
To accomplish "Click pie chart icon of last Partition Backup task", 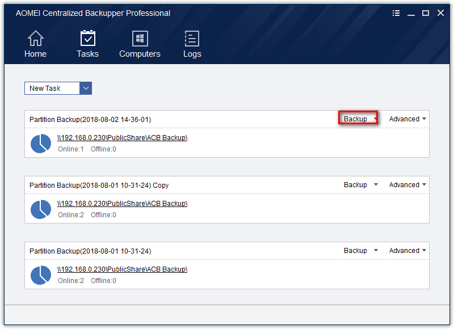I will 41,275.
